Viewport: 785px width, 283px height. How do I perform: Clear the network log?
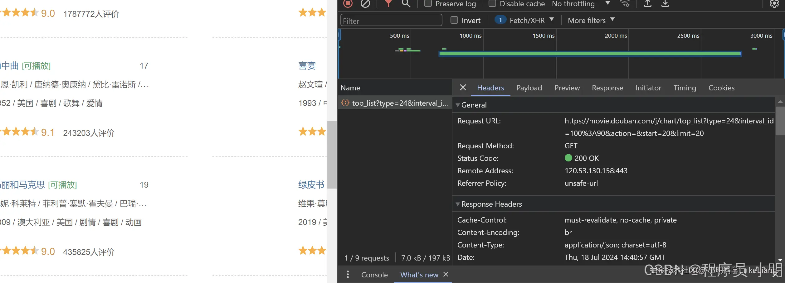click(x=365, y=4)
